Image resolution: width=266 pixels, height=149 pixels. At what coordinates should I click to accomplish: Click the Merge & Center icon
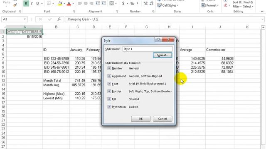(111, 3)
